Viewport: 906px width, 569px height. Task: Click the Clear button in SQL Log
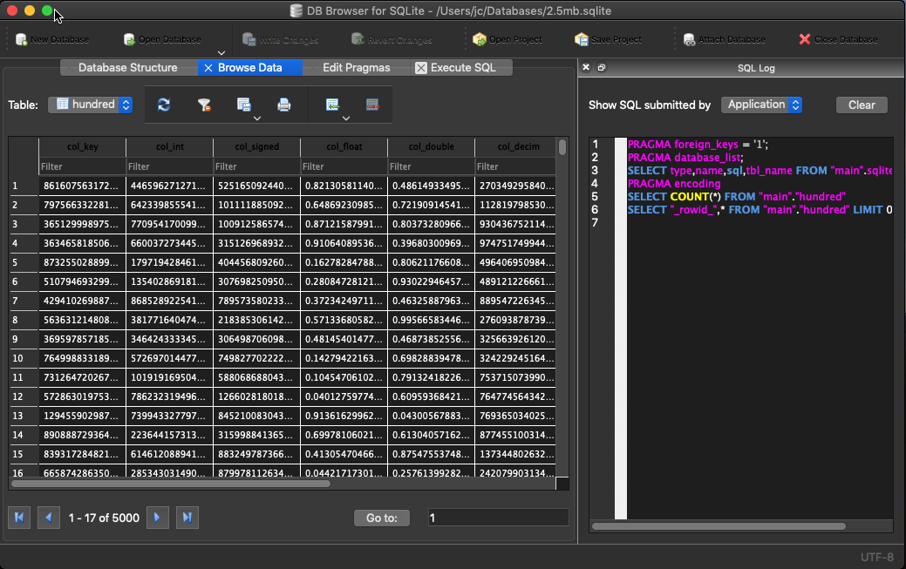862,105
